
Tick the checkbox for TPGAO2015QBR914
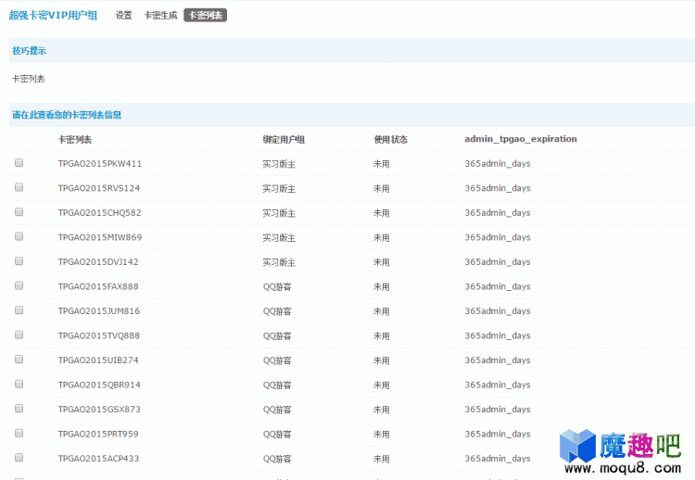pyautogui.click(x=19, y=384)
